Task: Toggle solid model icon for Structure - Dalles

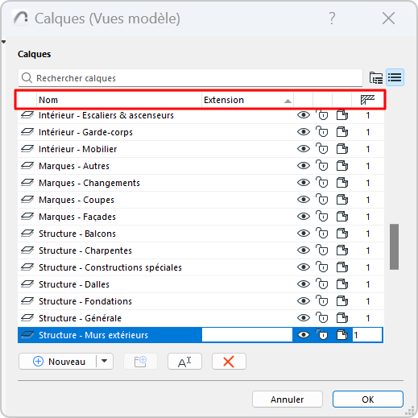Action: point(342,284)
